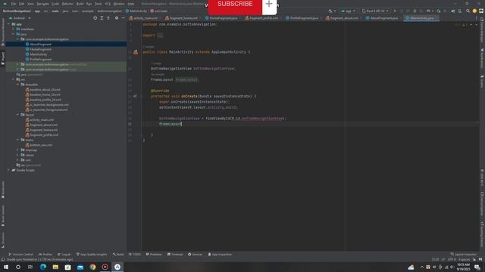This screenshot has height=272, width=485.
Task: Switch to HomeFragment.java editor tab
Action: pyautogui.click(x=221, y=18)
